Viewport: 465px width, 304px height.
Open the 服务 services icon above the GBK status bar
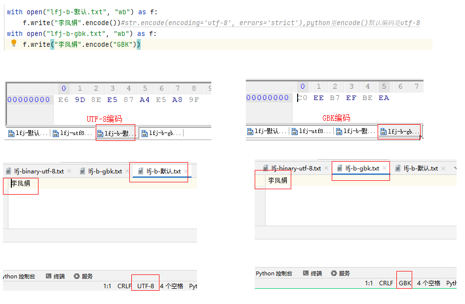click(x=334, y=273)
